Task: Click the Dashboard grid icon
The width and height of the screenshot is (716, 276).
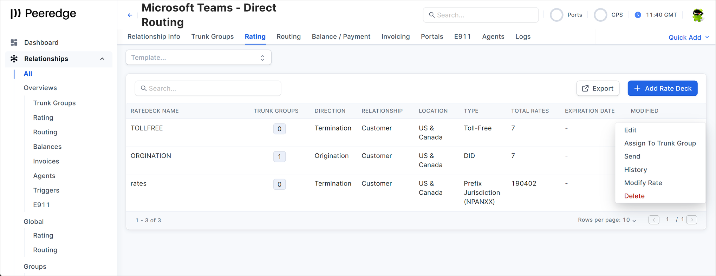Action: click(x=14, y=42)
